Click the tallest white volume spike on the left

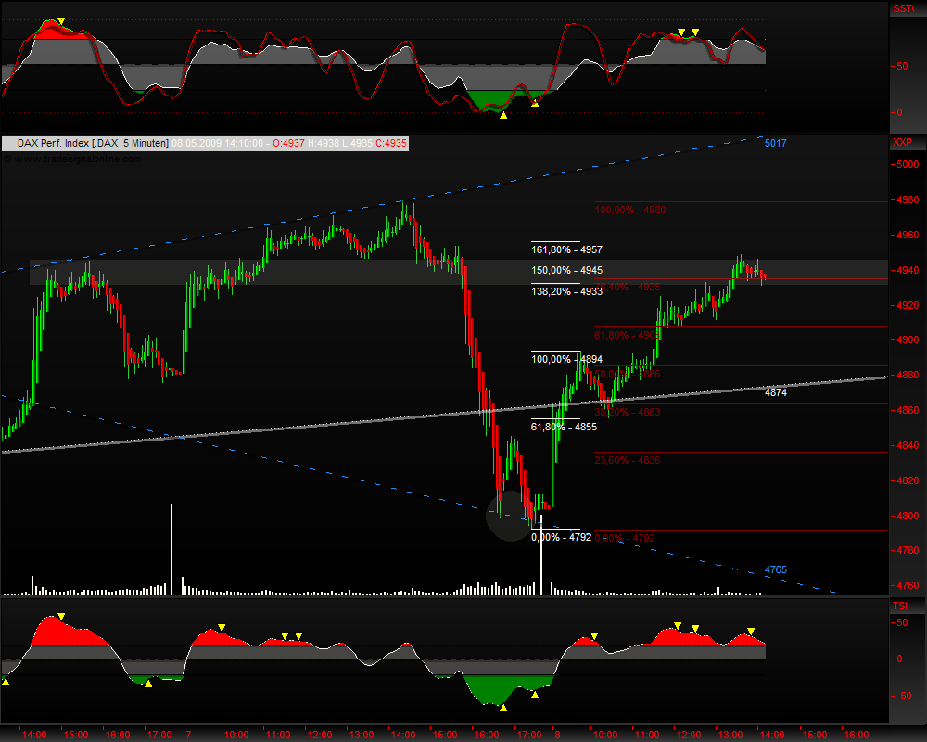(171, 547)
